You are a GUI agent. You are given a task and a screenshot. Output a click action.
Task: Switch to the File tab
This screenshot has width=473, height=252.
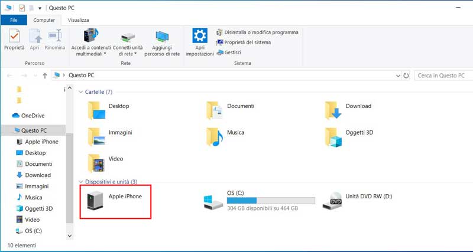[14, 20]
